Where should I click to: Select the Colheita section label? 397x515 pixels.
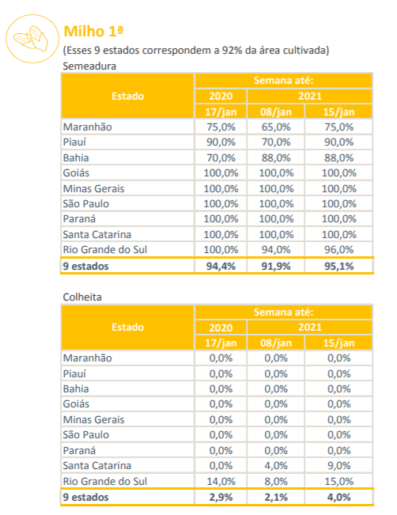coord(82,297)
